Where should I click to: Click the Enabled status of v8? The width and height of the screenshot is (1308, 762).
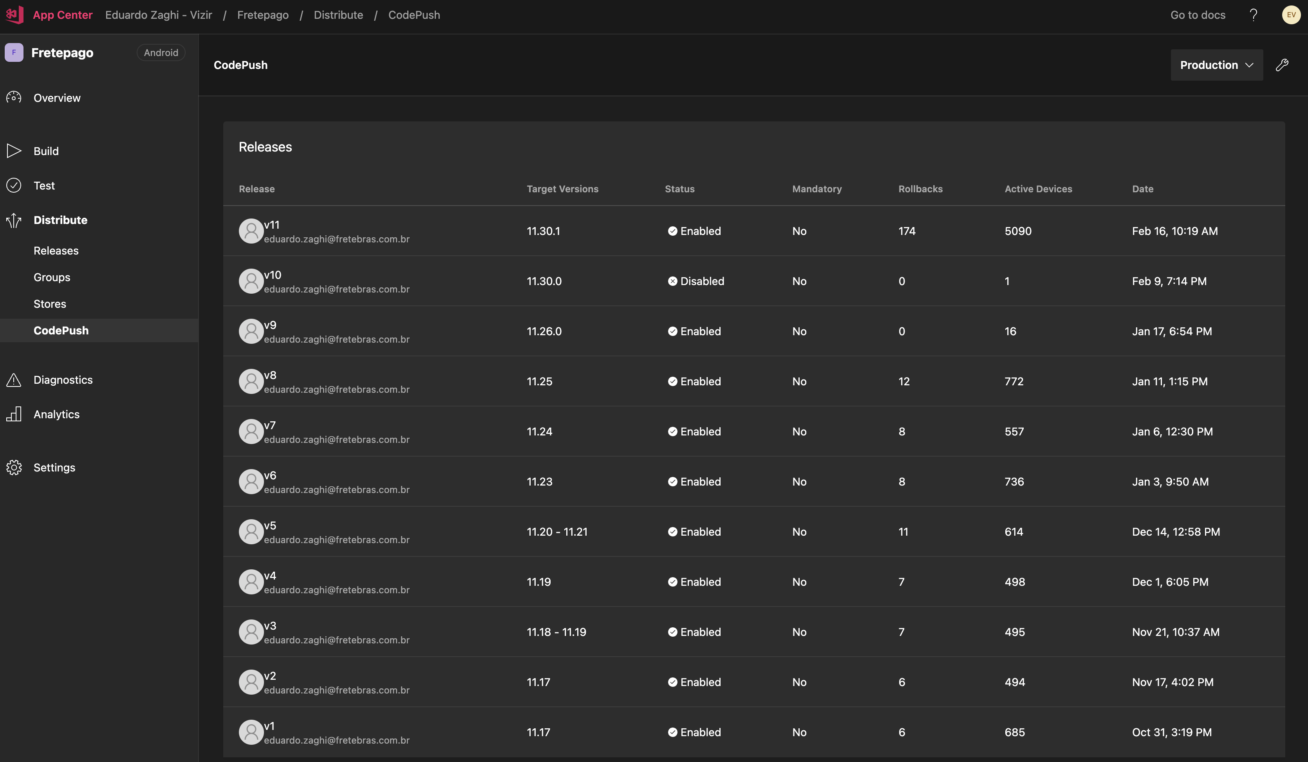(x=694, y=381)
